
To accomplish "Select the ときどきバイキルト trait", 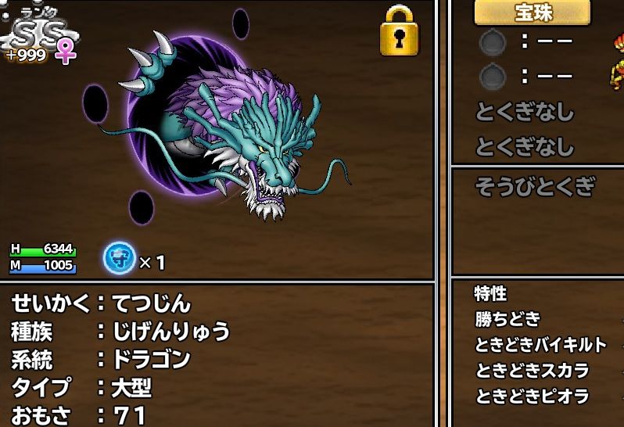I will (540, 345).
